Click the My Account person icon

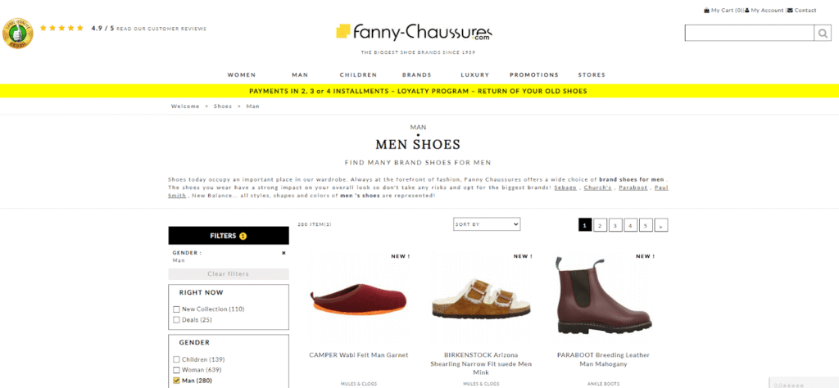[747, 10]
